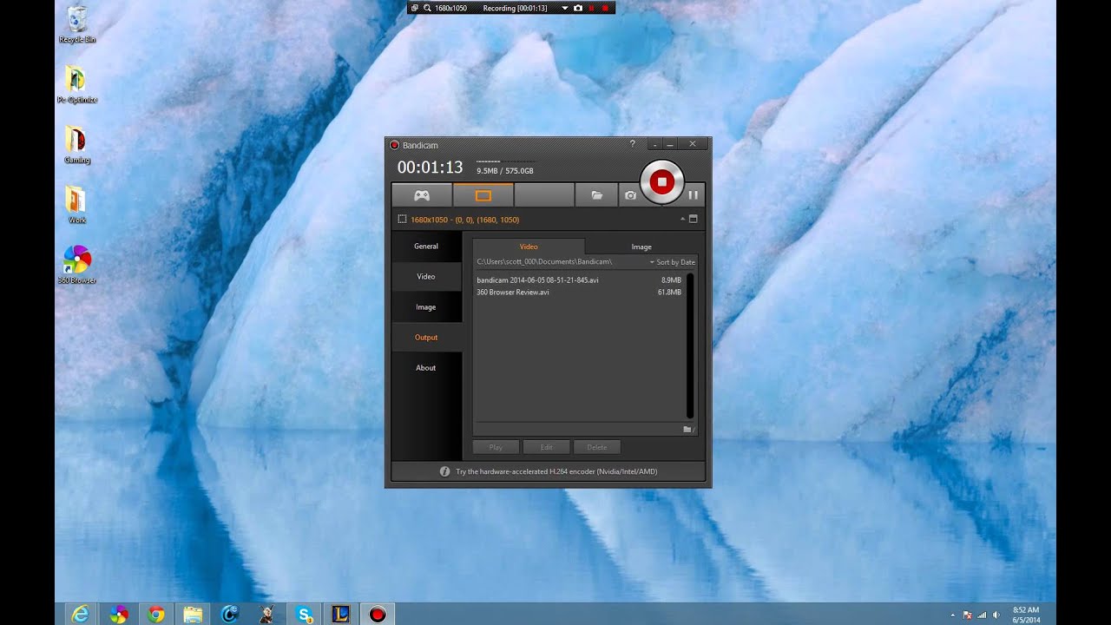
Task: Open the 360 Browser taskbar icon
Action: click(119, 615)
